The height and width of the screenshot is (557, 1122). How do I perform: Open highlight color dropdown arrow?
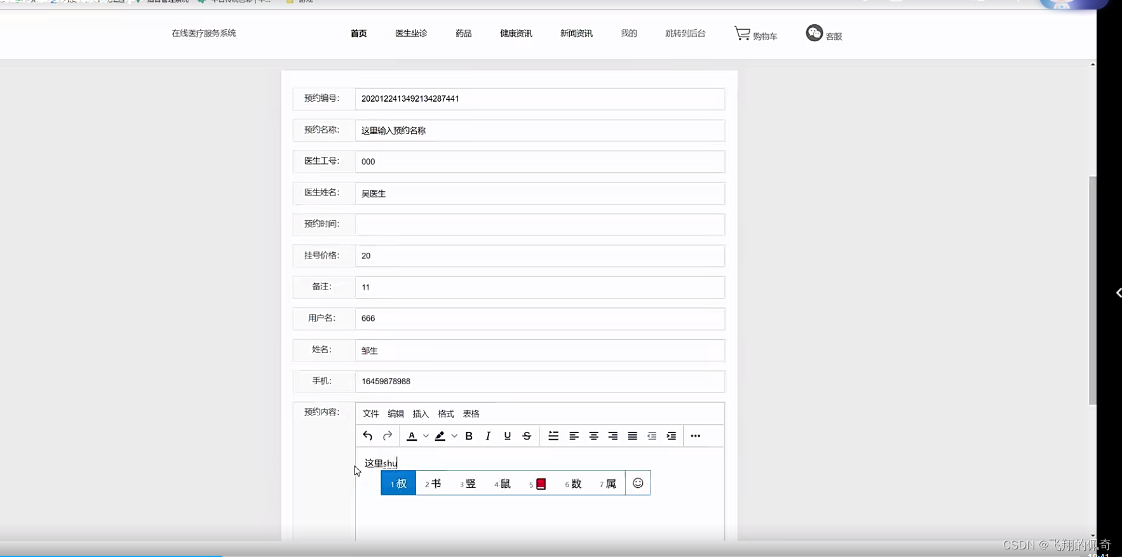[x=454, y=436]
